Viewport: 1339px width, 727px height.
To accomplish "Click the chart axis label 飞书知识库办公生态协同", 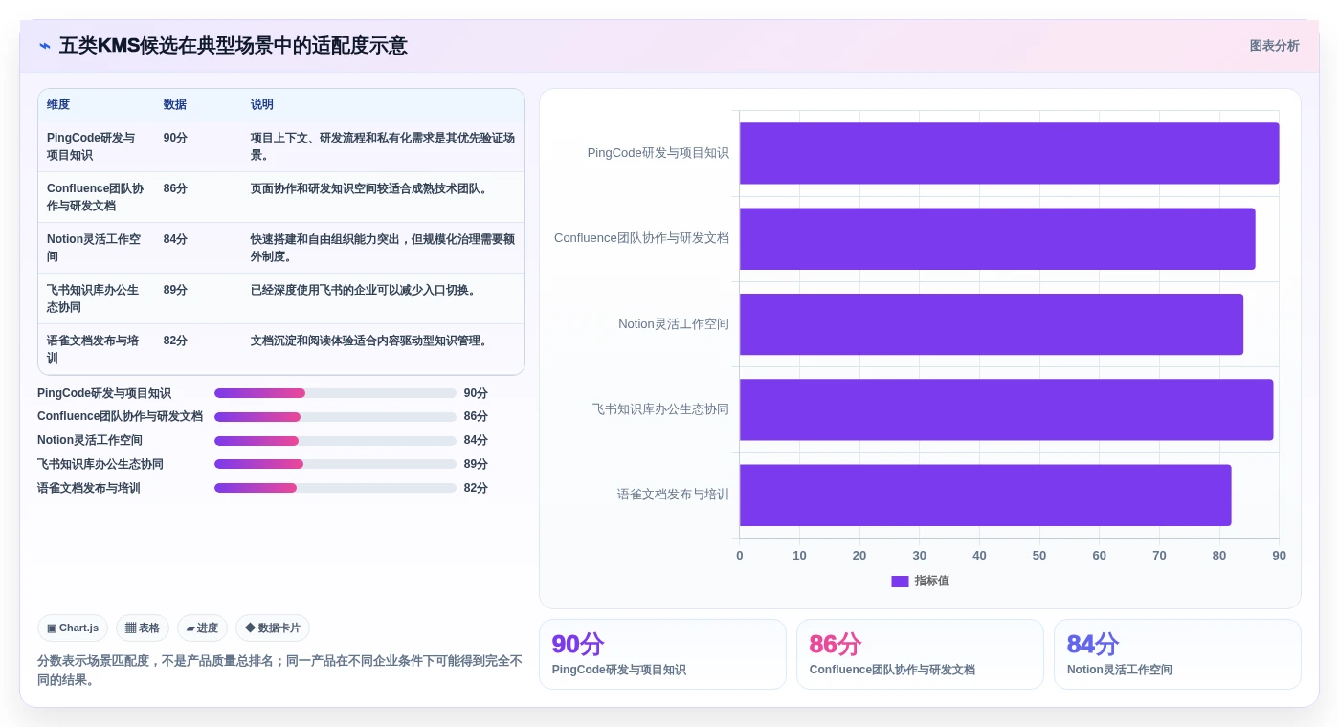I will [660, 409].
